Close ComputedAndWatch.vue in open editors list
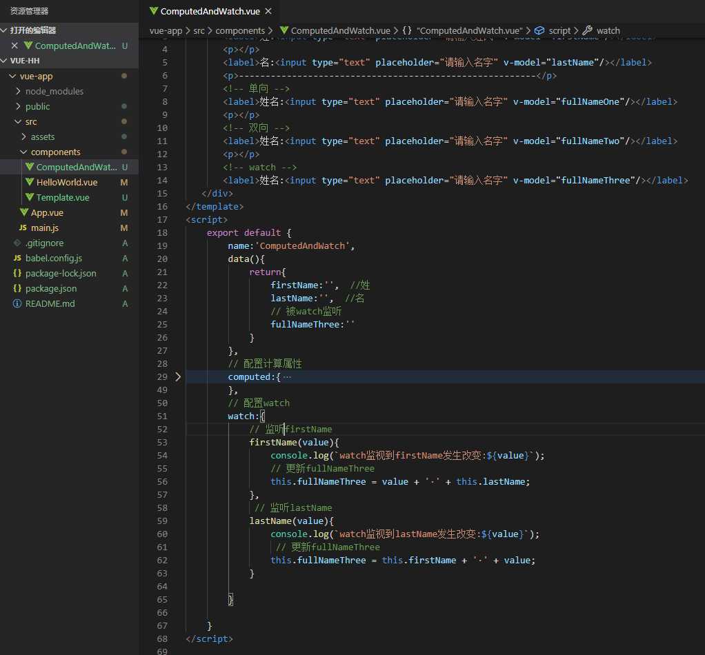 [14, 46]
